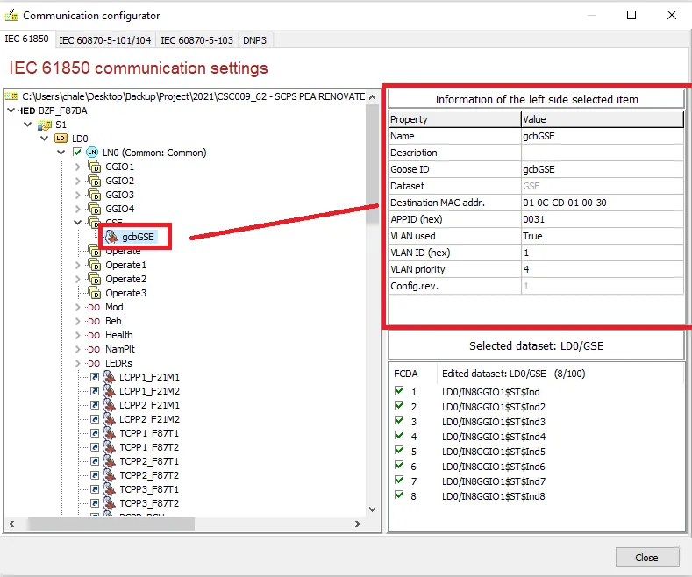692x577 pixels.
Task: Uncheck FCDA 1 Ind checkbox
Action: 399,391
